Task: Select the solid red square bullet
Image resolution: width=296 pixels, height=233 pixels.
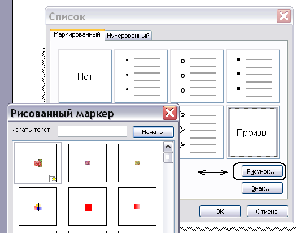Action: (88, 206)
